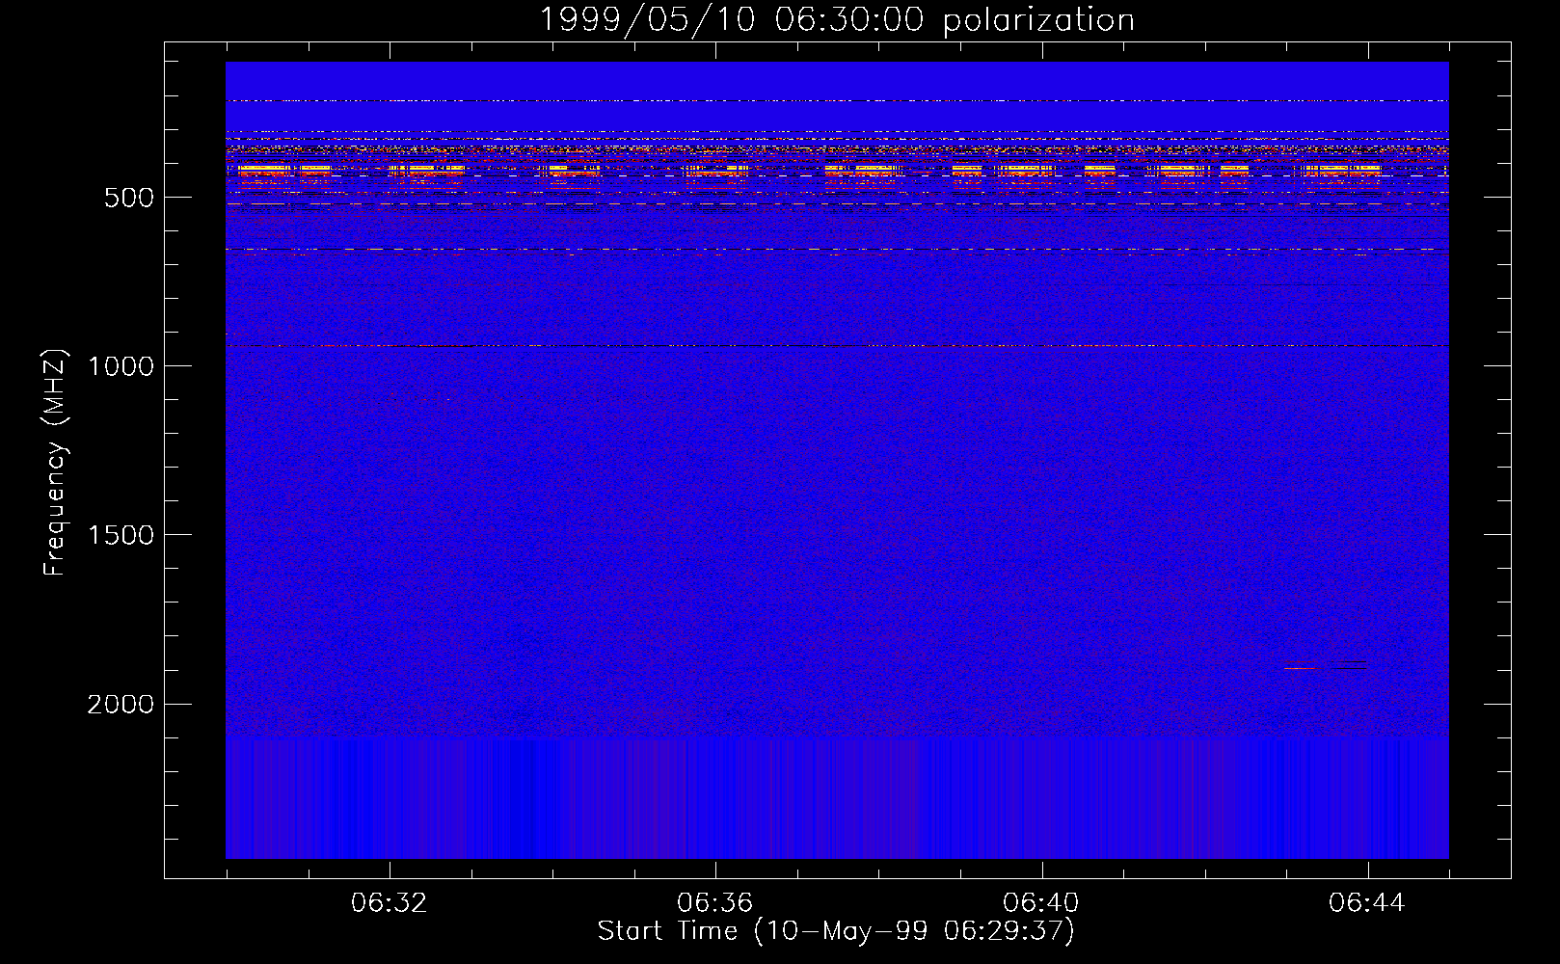Click the 06:44 time tick label
Image resolution: width=1560 pixels, height=964 pixels.
point(1367,903)
